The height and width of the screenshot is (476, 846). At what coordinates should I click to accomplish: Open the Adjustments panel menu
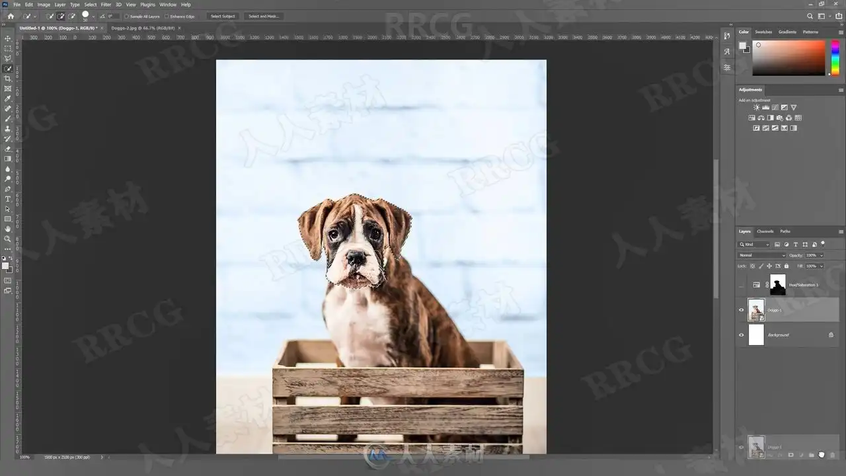[841, 89]
